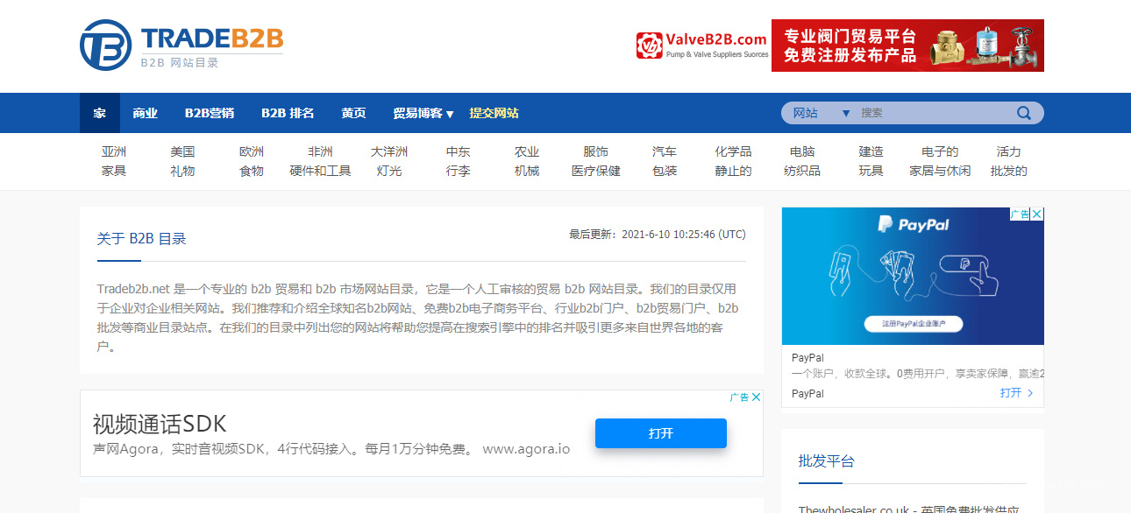Screen dimensions: 1131x513
Task: Click into the 搜索 search field
Action: pyautogui.click(x=934, y=113)
